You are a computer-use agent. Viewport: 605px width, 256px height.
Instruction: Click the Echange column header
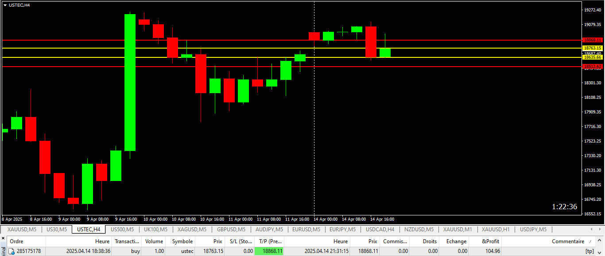pyautogui.click(x=454, y=241)
